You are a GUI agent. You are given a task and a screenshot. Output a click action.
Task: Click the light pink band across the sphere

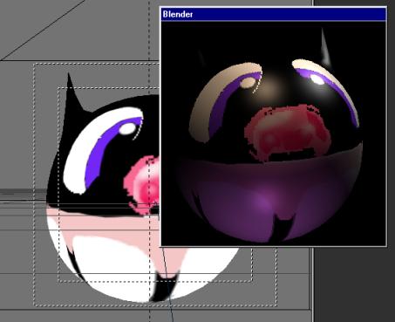[116, 225]
